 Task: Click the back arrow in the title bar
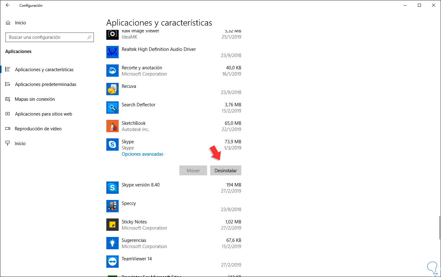(x=8, y=5)
